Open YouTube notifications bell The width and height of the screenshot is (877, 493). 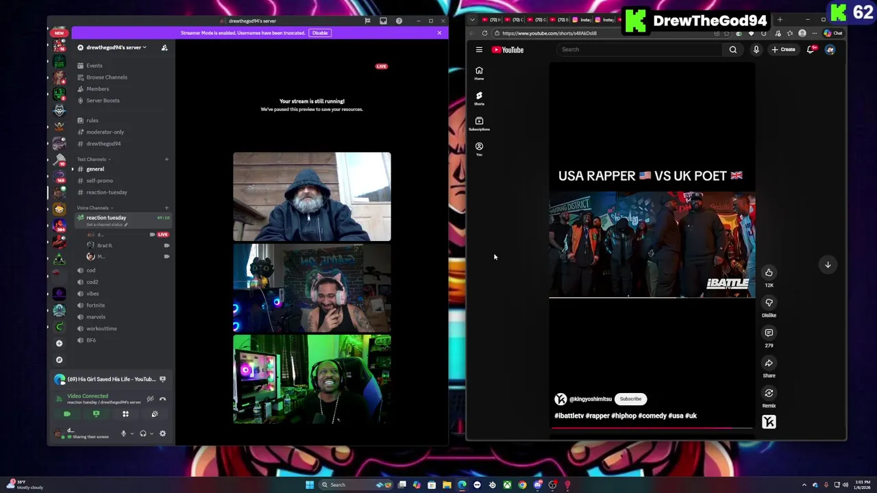[811, 49]
